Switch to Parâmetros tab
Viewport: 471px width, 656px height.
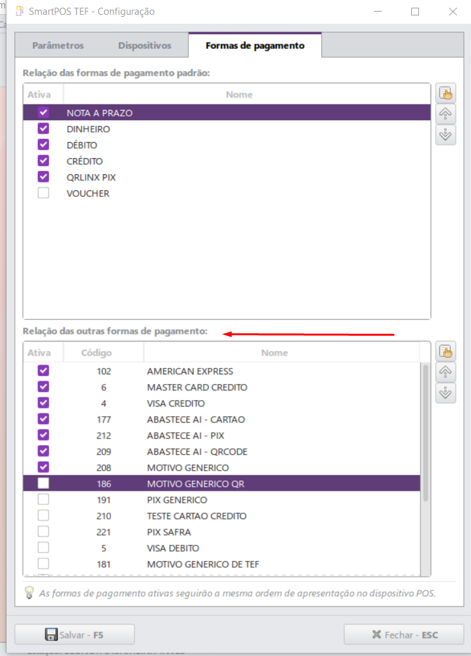[x=58, y=45]
